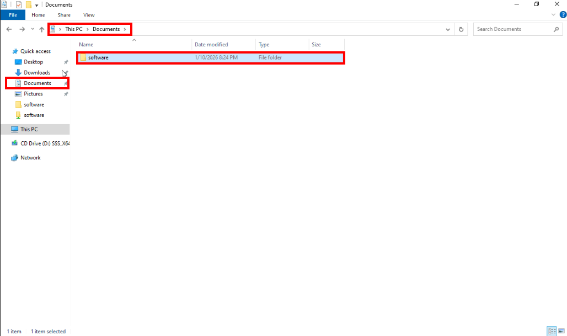
Task: Click the Back navigation arrow
Action: click(9, 29)
